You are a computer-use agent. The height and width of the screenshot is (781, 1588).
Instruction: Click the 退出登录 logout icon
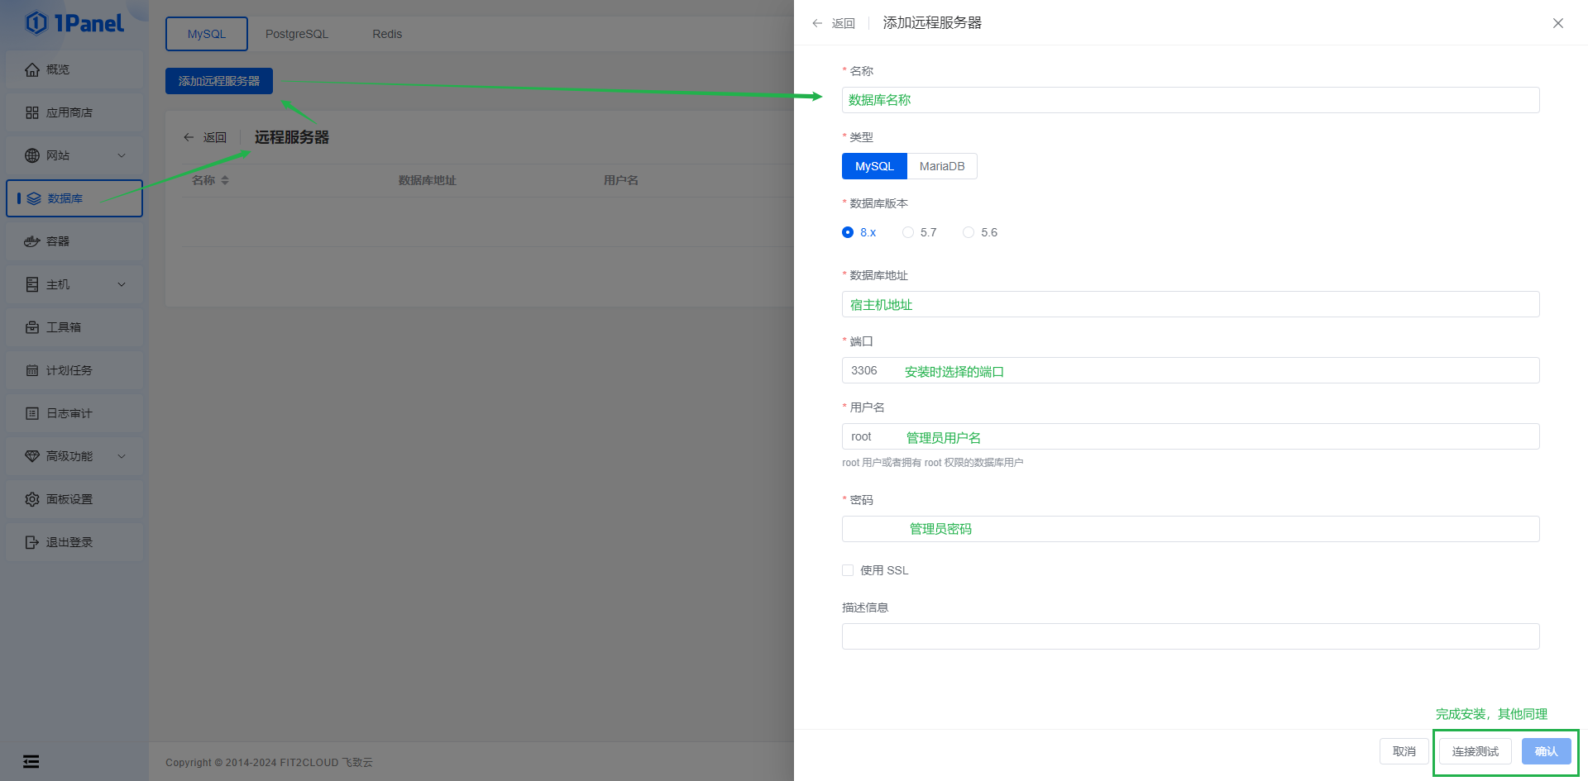(32, 542)
